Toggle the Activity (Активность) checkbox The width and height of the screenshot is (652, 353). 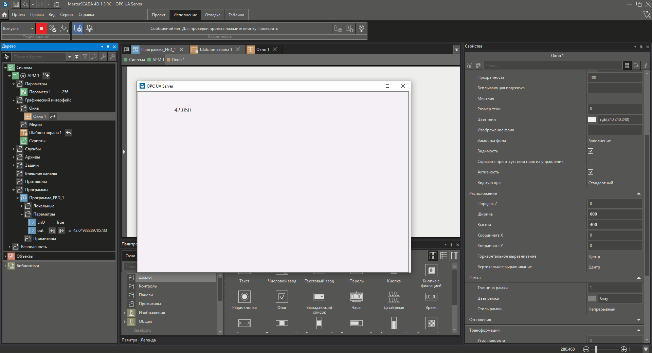[x=591, y=172]
